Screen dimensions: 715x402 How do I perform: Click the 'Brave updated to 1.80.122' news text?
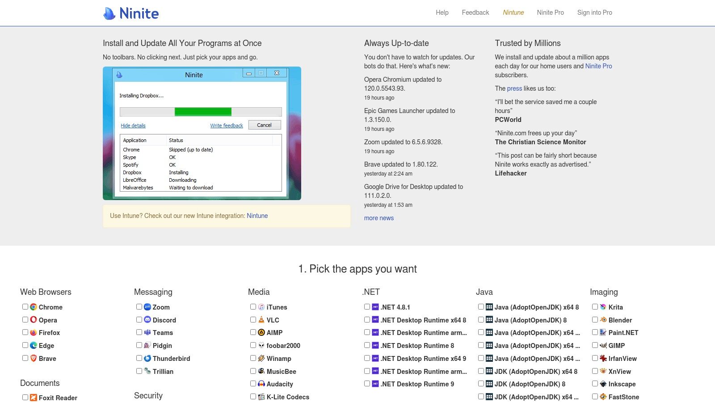(x=401, y=164)
